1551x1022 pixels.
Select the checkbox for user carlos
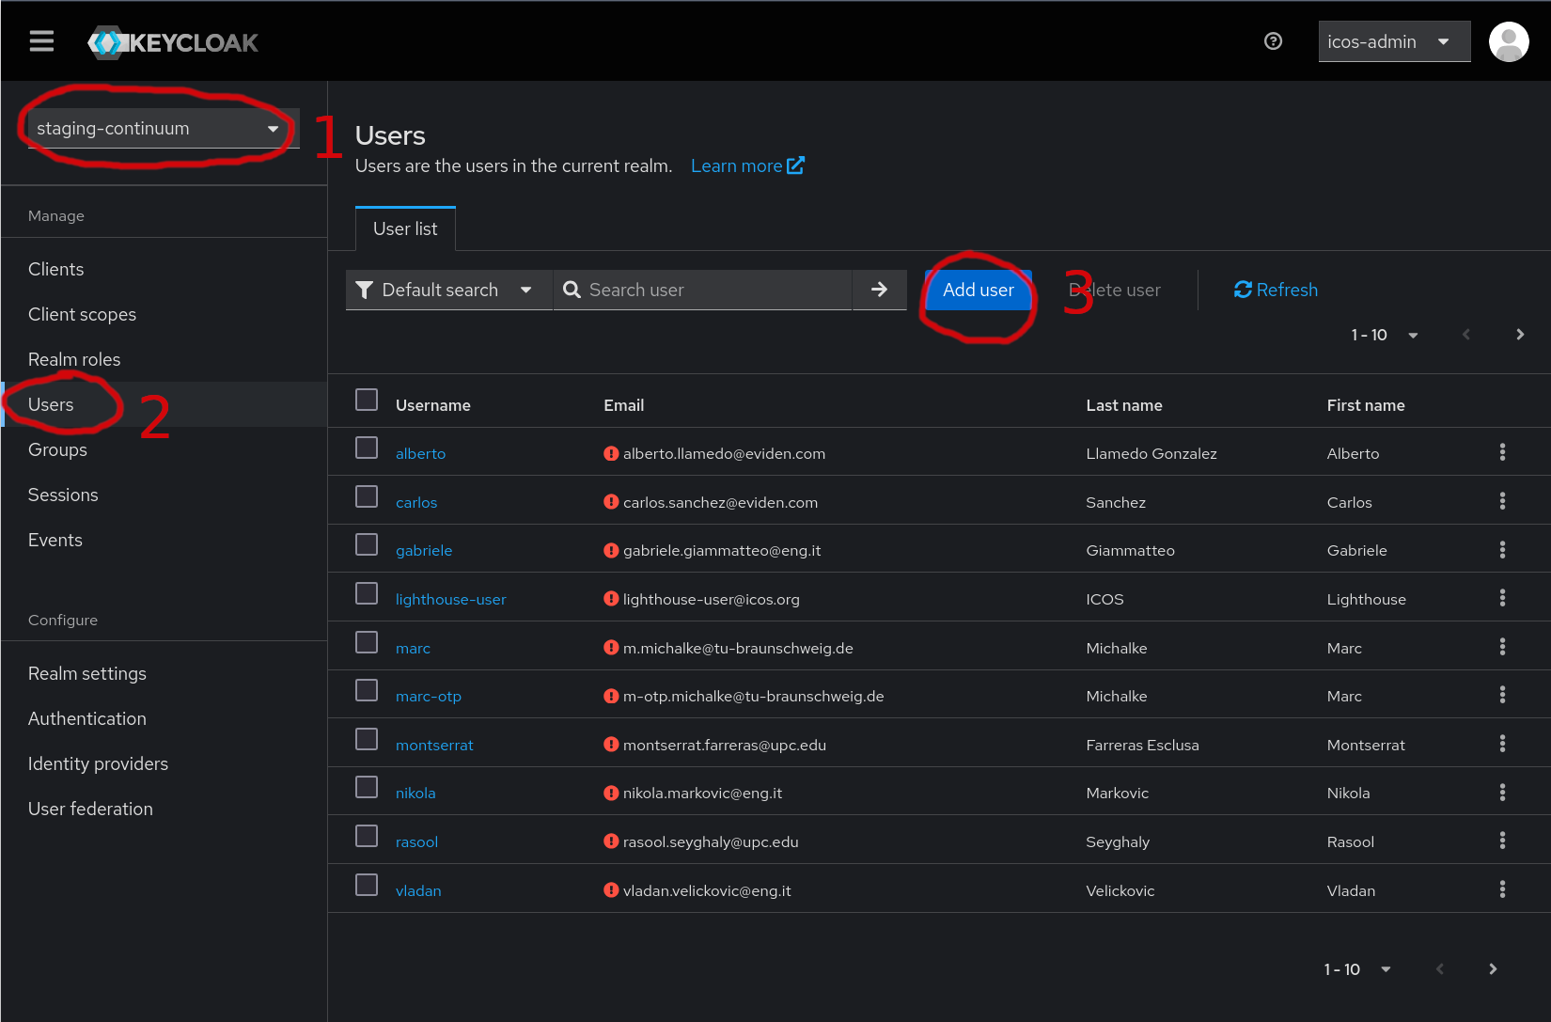coord(367,496)
